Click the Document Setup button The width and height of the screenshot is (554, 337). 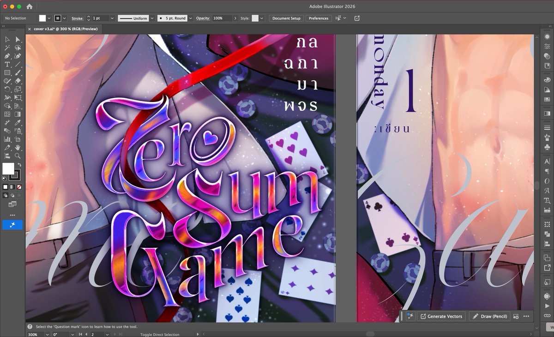[x=286, y=18]
